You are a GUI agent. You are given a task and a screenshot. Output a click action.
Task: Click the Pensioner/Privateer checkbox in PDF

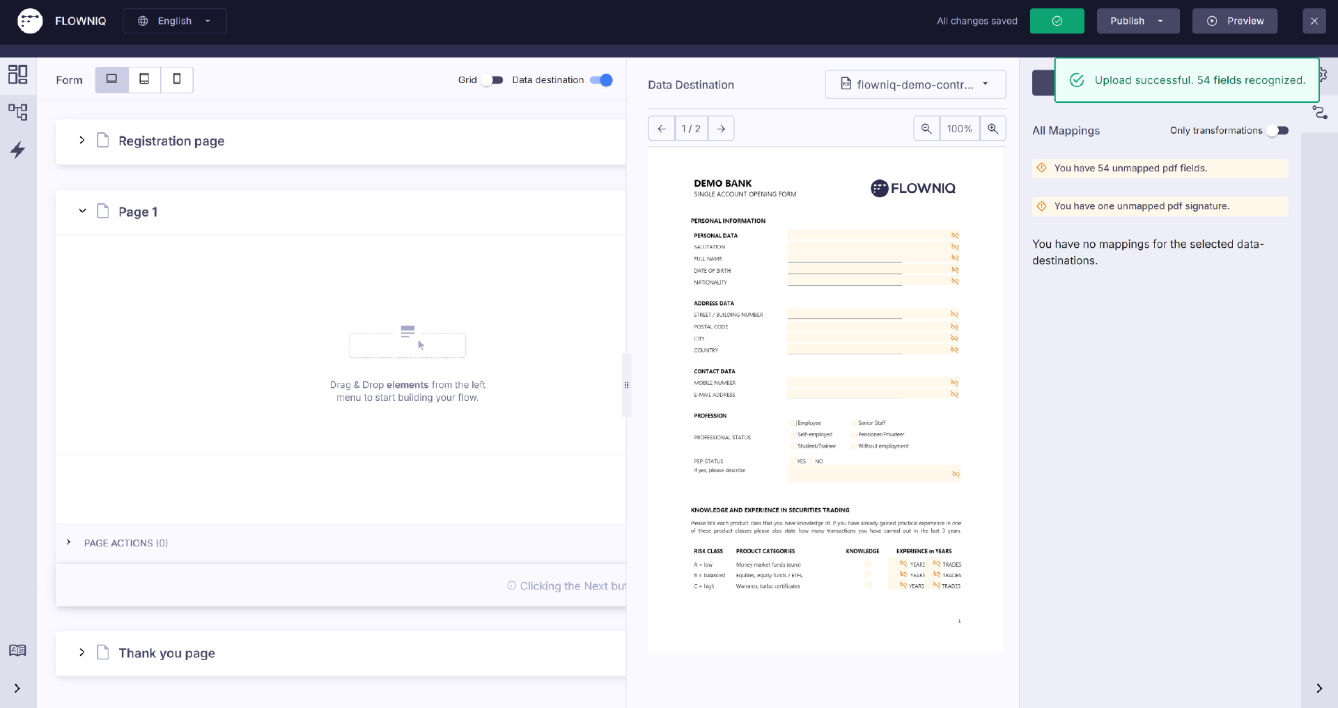coord(853,434)
